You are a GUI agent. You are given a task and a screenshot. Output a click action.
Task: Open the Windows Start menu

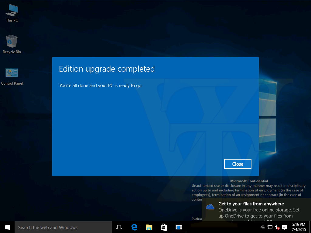[7, 227]
